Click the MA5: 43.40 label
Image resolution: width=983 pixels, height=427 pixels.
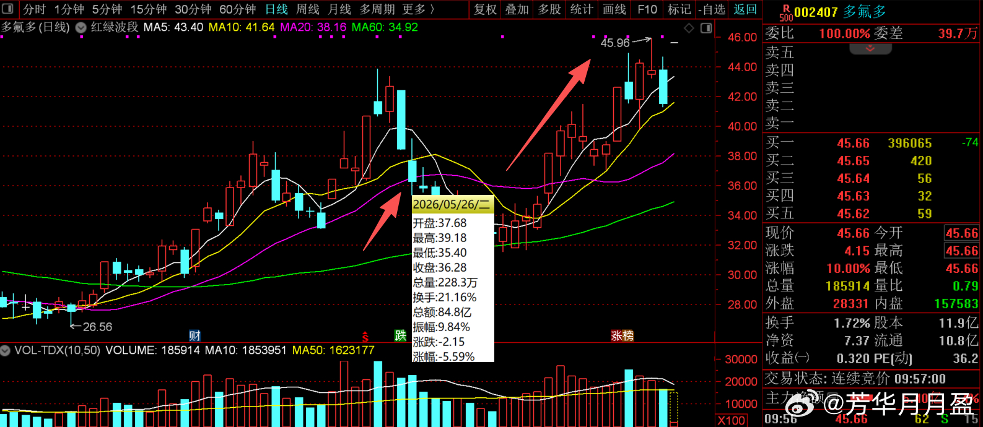pos(173,27)
